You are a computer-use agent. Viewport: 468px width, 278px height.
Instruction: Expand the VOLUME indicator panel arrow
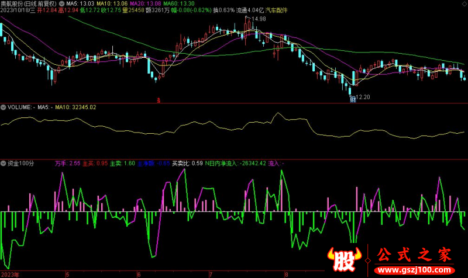(x=4, y=107)
